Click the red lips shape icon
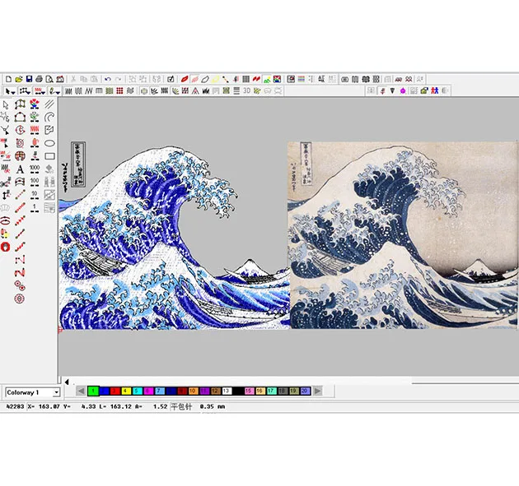This screenshot has height=486, width=519. point(5,220)
